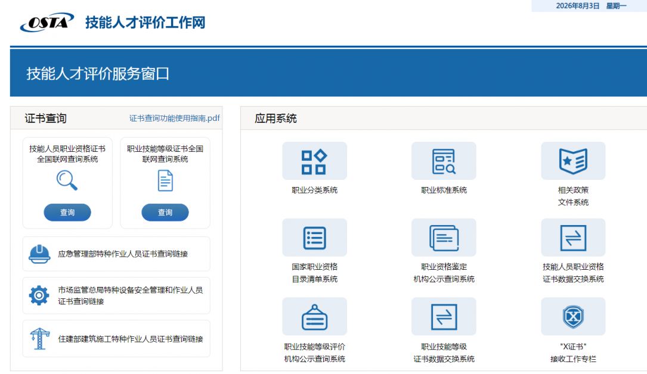The image size is (647, 374).
Task: Click the 技能人员职业资格 证书数据交换系统 label
Action: point(573,273)
